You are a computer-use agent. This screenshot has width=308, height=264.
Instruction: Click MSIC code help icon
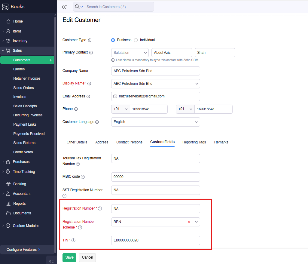(x=83, y=177)
